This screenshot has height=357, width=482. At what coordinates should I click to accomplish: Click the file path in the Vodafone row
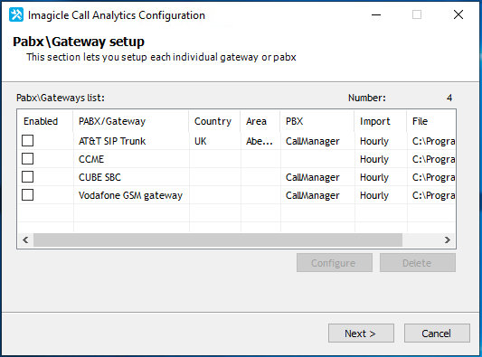(433, 195)
